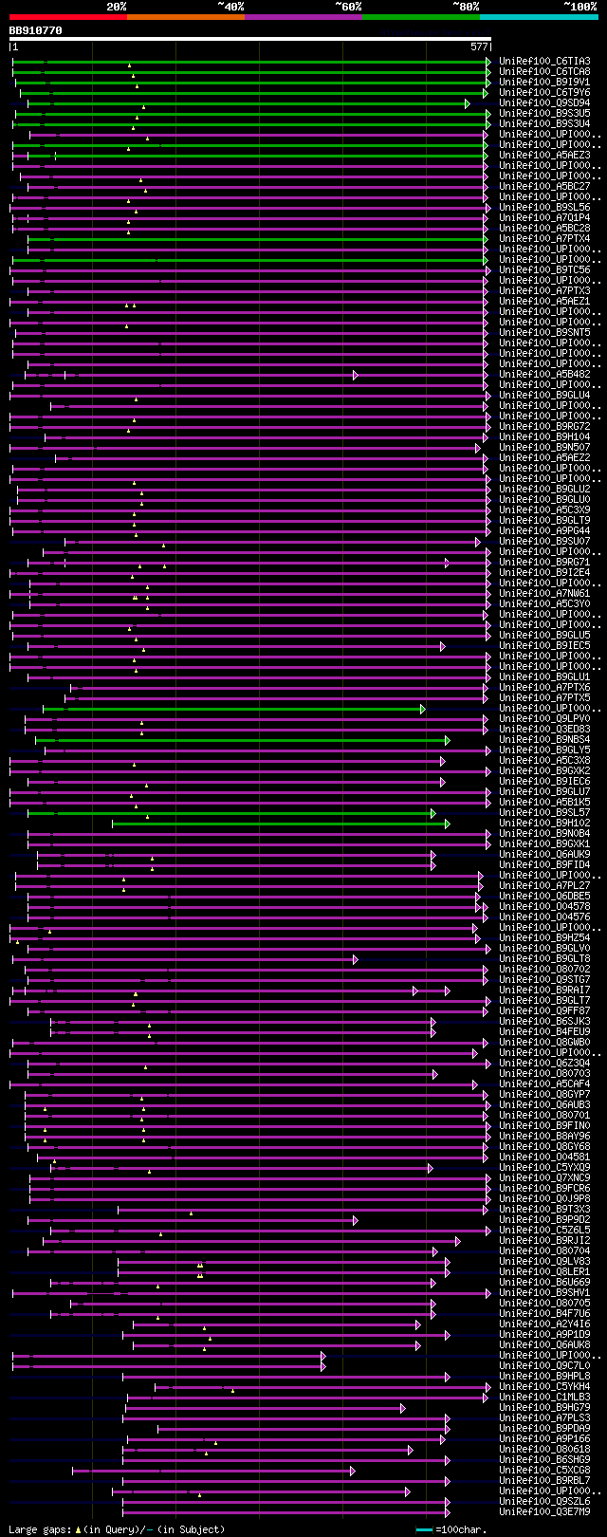Viewport: 607px width, 1537px height.
Task: Select label UniRef100_A5C3Y0
Action: 544,604
